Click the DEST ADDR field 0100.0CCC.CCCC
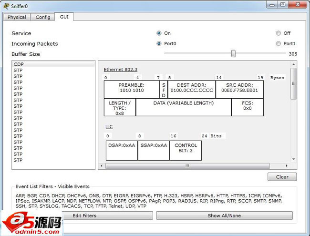 point(192,89)
